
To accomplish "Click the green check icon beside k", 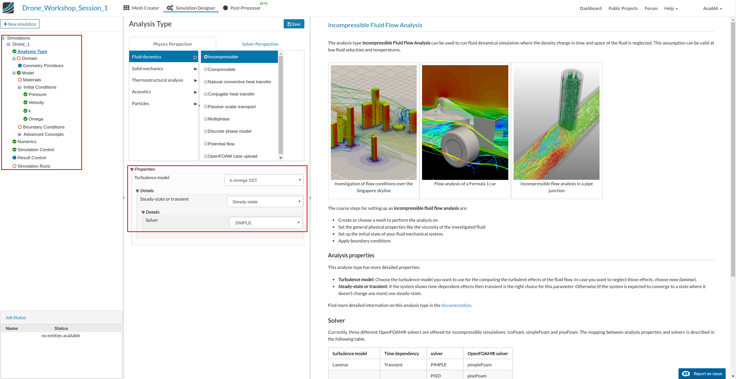I will pyautogui.click(x=25, y=111).
